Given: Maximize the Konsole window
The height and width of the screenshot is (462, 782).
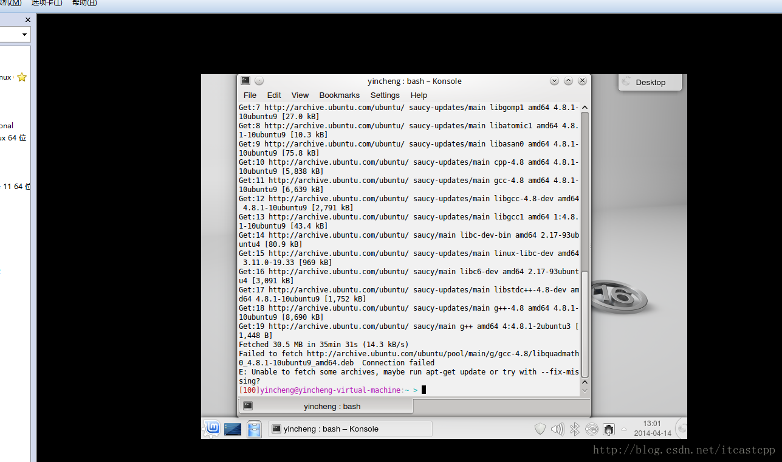Looking at the screenshot, I should click(568, 81).
